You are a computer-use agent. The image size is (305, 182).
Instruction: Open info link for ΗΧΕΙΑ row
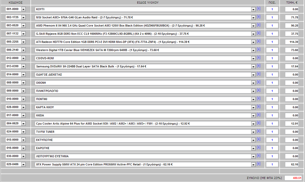pyautogui.click(x=258, y=115)
